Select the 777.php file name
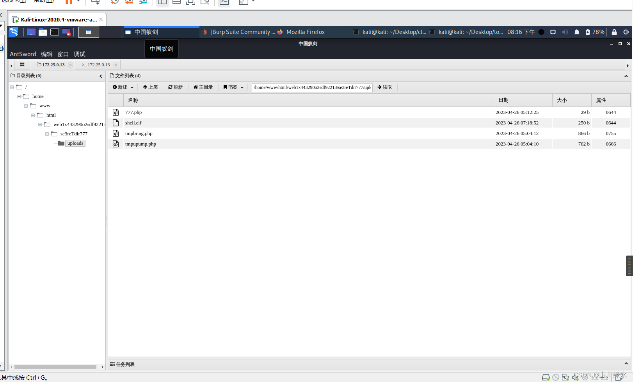633x382 pixels. [133, 112]
